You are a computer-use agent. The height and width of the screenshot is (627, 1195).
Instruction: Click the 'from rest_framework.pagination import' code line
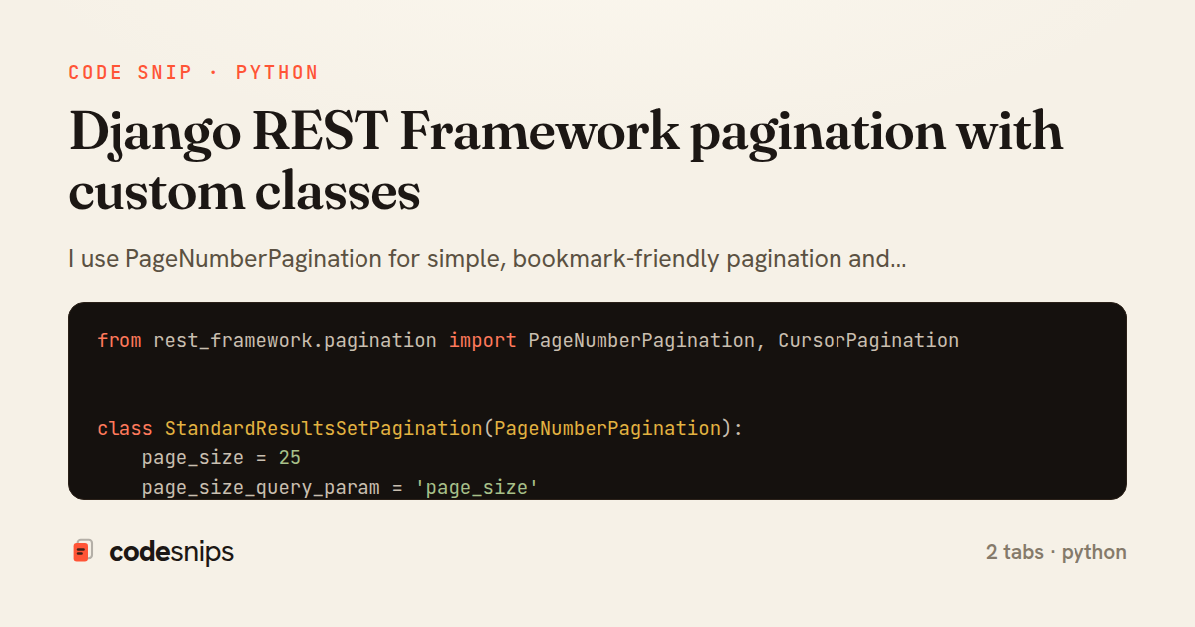528,340
